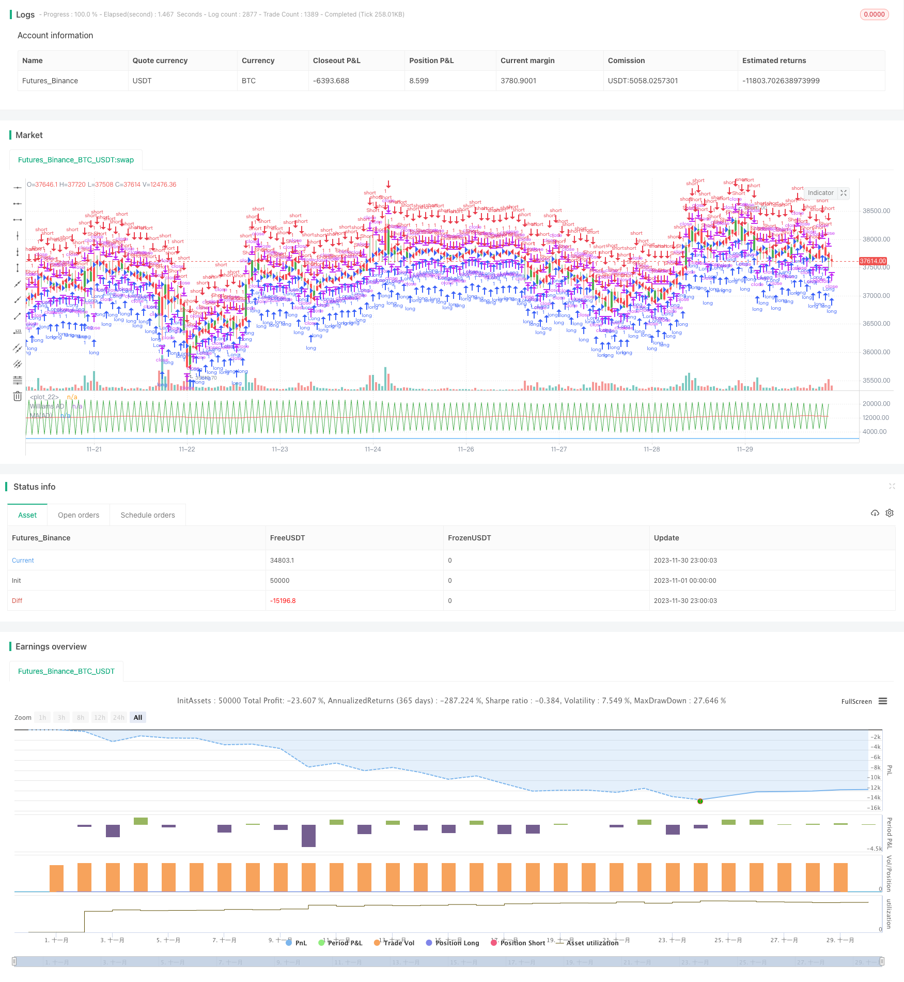The height and width of the screenshot is (982, 904).
Task: Switch to the Open orders tab
Action: (79, 515)
